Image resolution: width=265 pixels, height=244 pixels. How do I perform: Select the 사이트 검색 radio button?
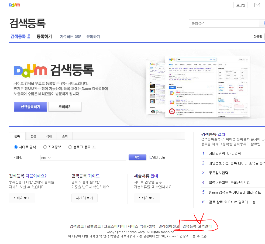pos(16,147)
